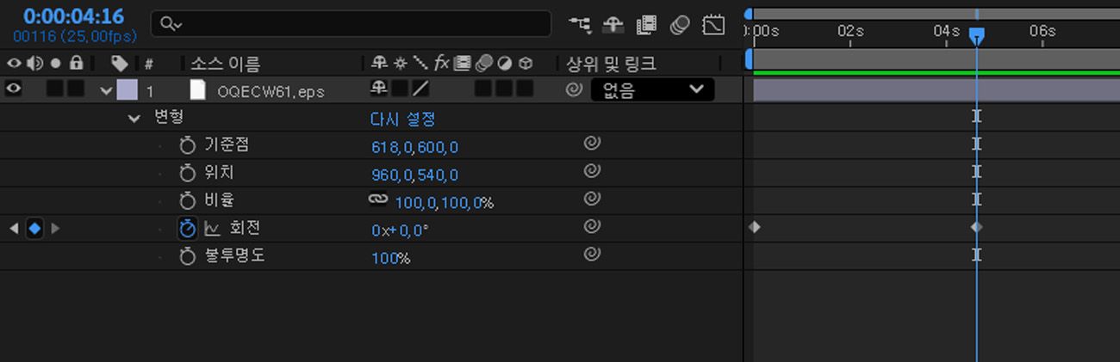1120x362 pixels.
Task: Toggle shy switch on OQECW61.eps layer
Action: coord(378,89)
